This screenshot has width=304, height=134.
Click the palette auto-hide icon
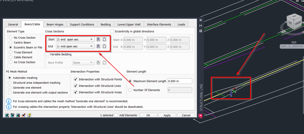[201, 25]
